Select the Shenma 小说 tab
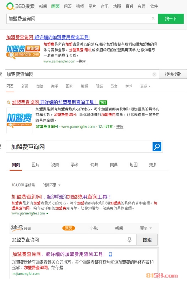The height and width of the screenshot is (285, 187). coord(94,228)
